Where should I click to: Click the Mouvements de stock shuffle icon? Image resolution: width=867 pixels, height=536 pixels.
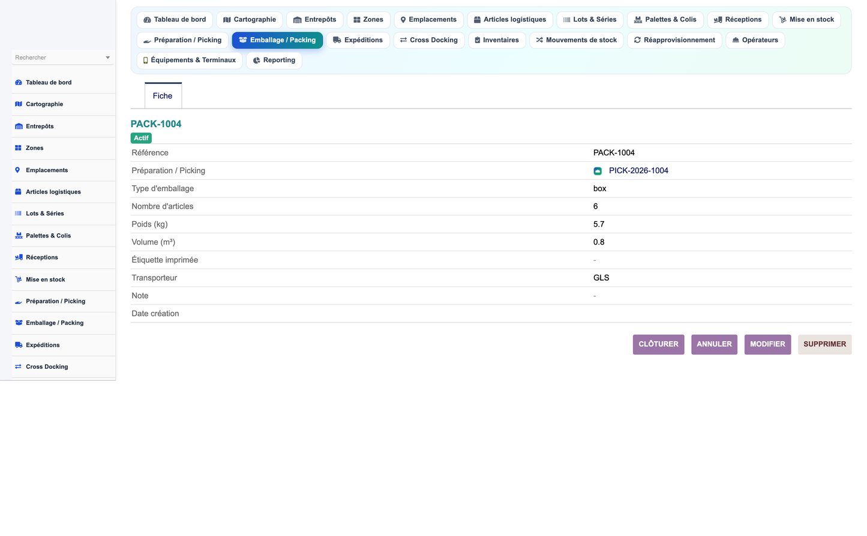(539, 40)
